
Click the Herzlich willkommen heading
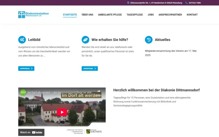[x=157, y=90]
